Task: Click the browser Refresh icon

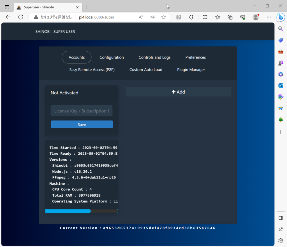Action: point(20,17)
